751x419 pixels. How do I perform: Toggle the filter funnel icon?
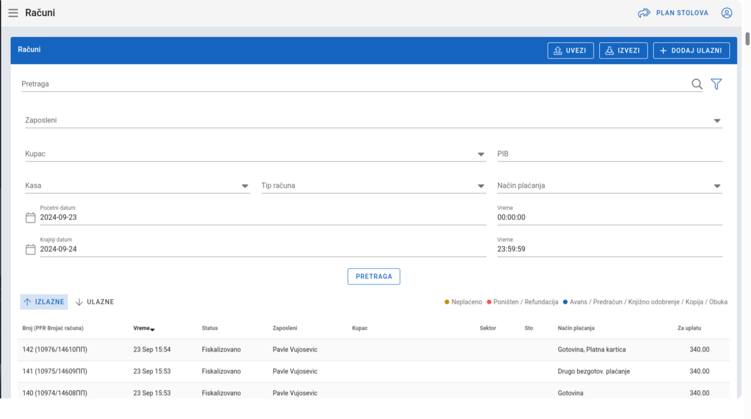[717, 84]
